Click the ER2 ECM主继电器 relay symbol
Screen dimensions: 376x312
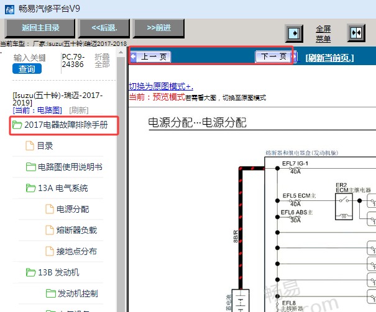[344, 207]
